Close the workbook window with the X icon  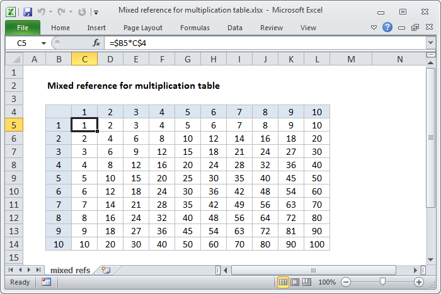429,27
